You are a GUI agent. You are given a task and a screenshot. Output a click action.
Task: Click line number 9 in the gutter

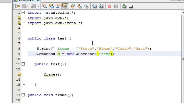(x=19, y=54)
